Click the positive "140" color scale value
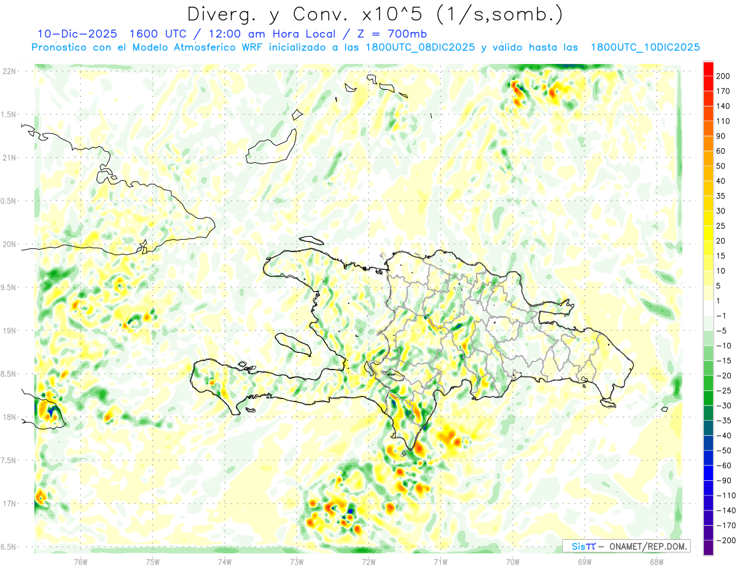 724,105
